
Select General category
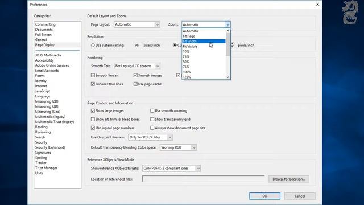(41, 40)
